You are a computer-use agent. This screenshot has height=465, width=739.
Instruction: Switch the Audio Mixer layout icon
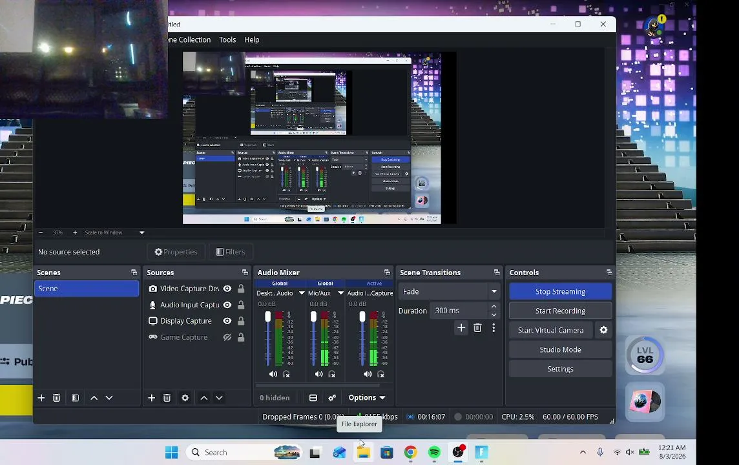[x=313, y=398]
